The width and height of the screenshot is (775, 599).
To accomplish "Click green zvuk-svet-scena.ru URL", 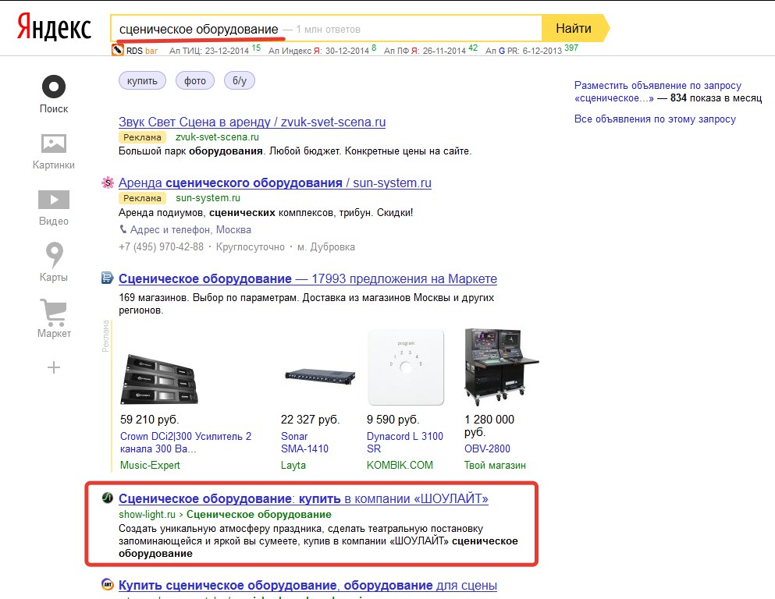I will [x=217, y=136].
